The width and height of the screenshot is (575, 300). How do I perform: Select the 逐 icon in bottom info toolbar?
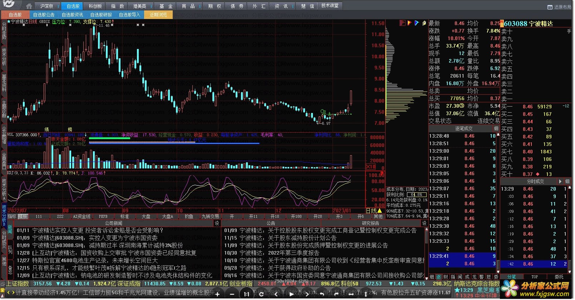point(439,277)
